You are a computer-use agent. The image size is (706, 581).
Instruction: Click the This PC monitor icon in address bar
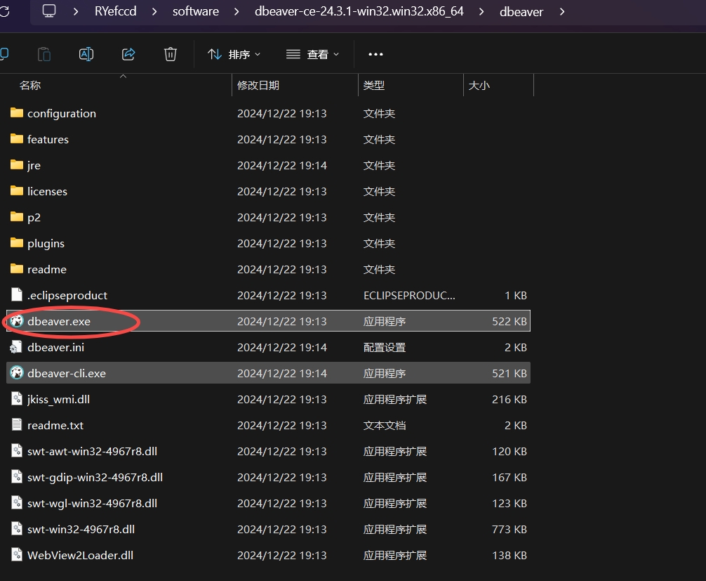(48, 11)
